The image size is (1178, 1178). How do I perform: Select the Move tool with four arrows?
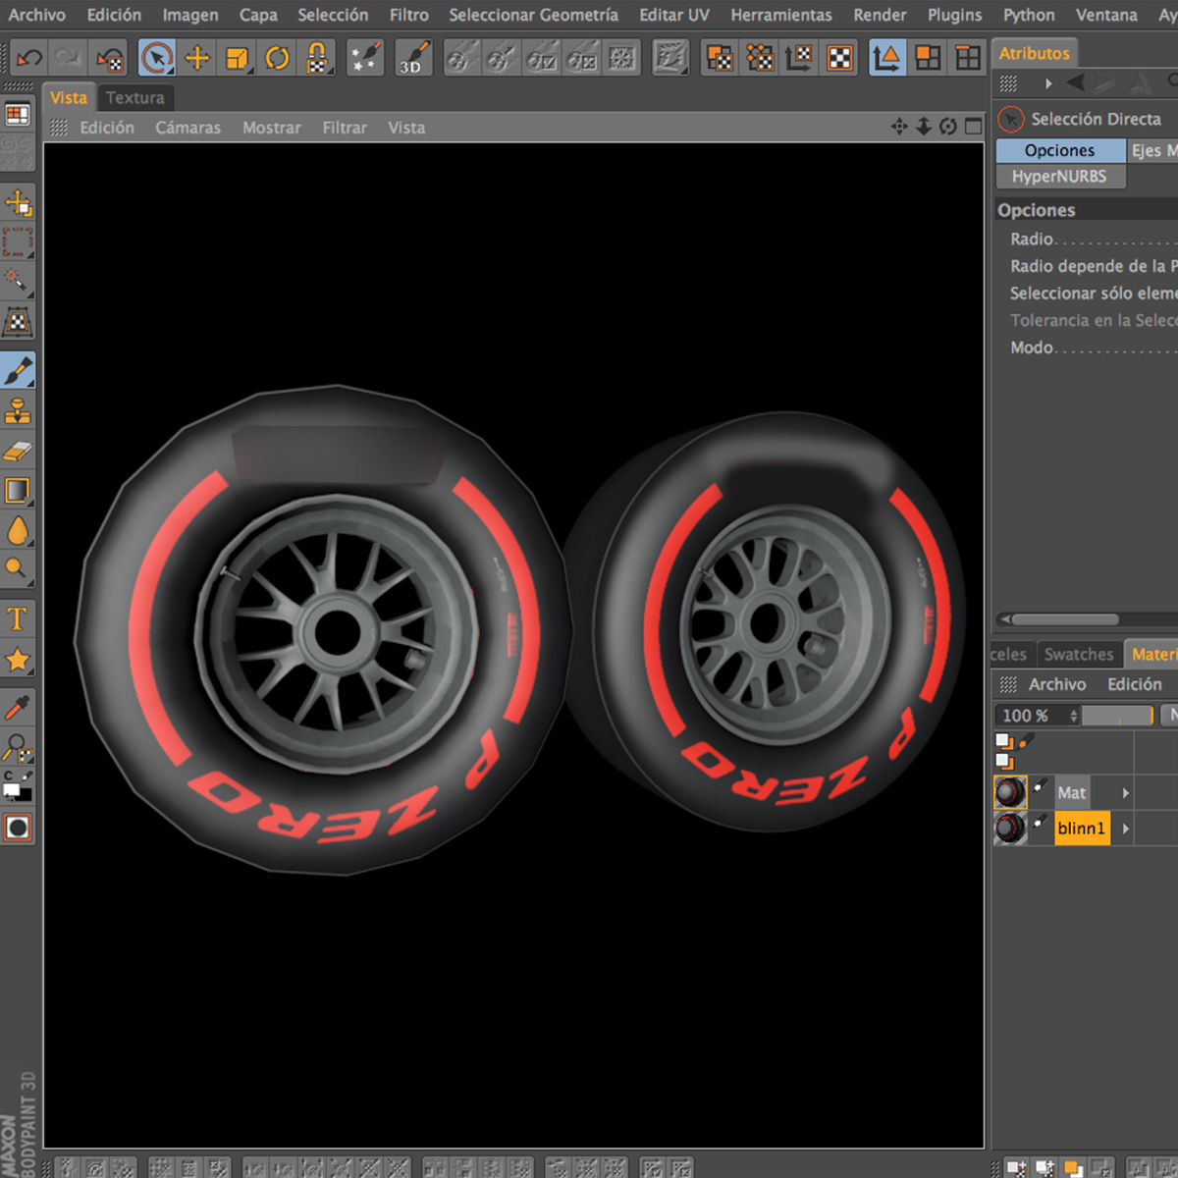pos(197,59)
